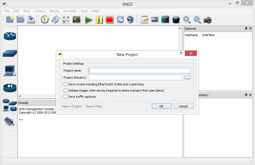Float the Topology Summary panel
This screenshot has height=165, width=255.
click(246, 95)
